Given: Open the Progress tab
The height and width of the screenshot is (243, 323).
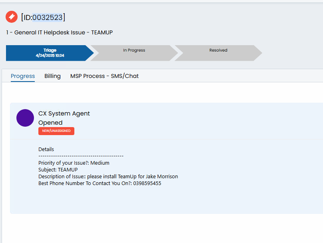Looking at the screenshot, I should 23,76.
